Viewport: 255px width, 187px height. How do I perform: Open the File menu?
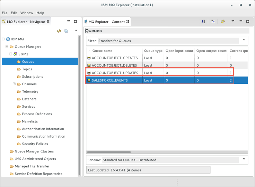click(x=5, y=13)
